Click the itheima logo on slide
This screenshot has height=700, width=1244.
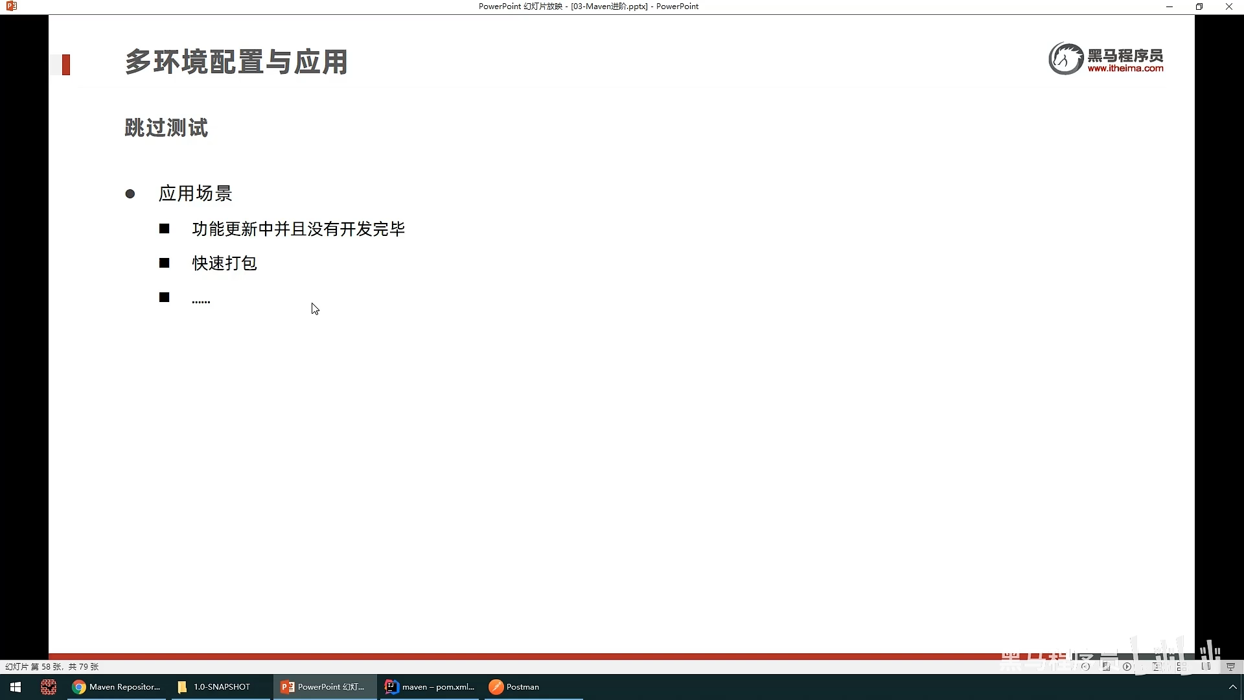pos(1106,59)
